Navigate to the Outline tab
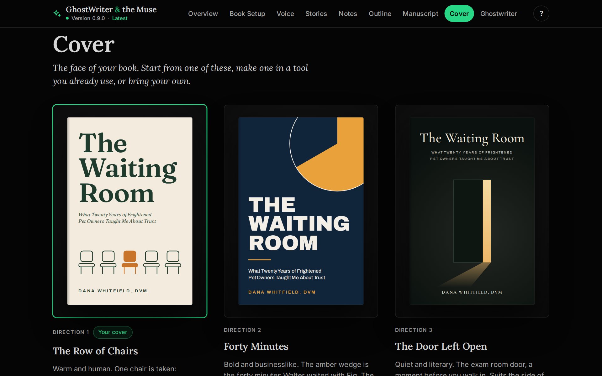This screenshot has height=376, width=602. 380,13
